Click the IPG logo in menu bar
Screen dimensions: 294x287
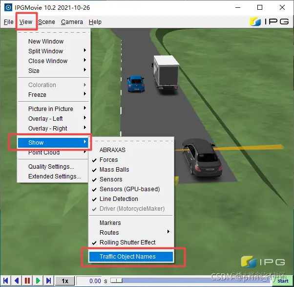[x=269, y=22]
